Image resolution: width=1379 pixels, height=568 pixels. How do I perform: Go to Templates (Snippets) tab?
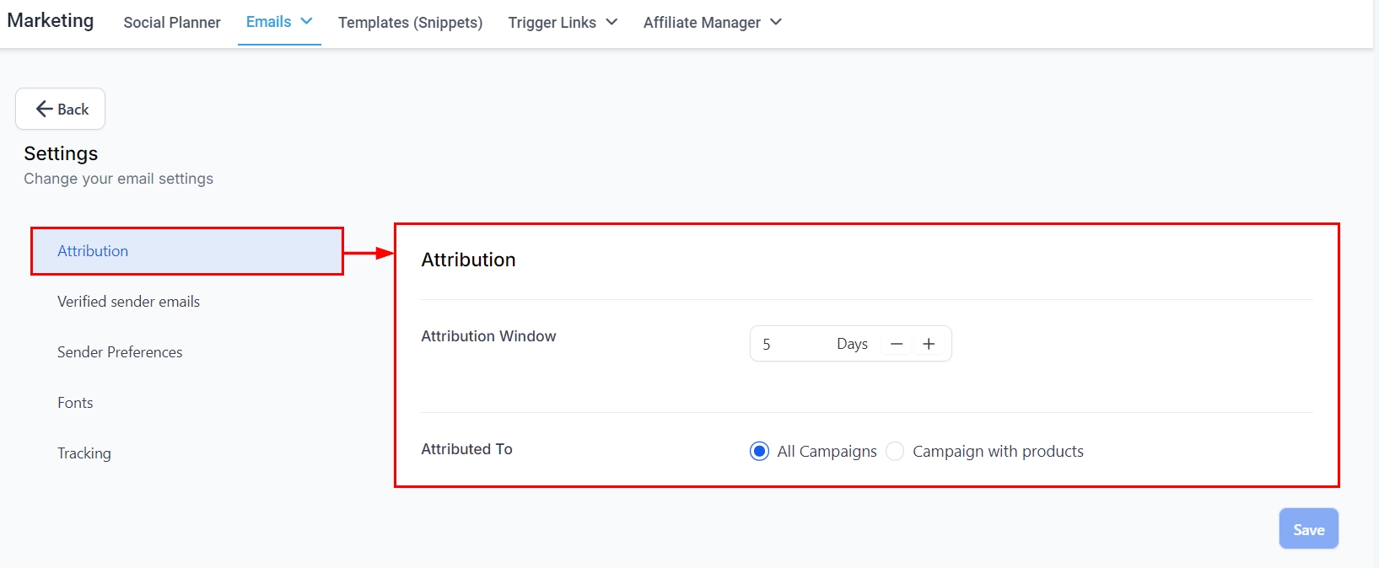tap(411, 23)
